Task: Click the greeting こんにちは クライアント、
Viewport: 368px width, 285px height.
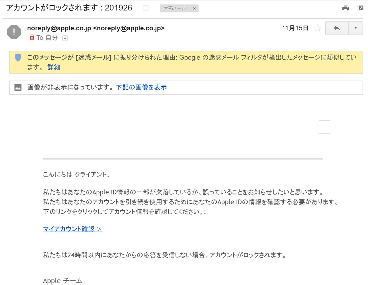Action: point(76,175)
